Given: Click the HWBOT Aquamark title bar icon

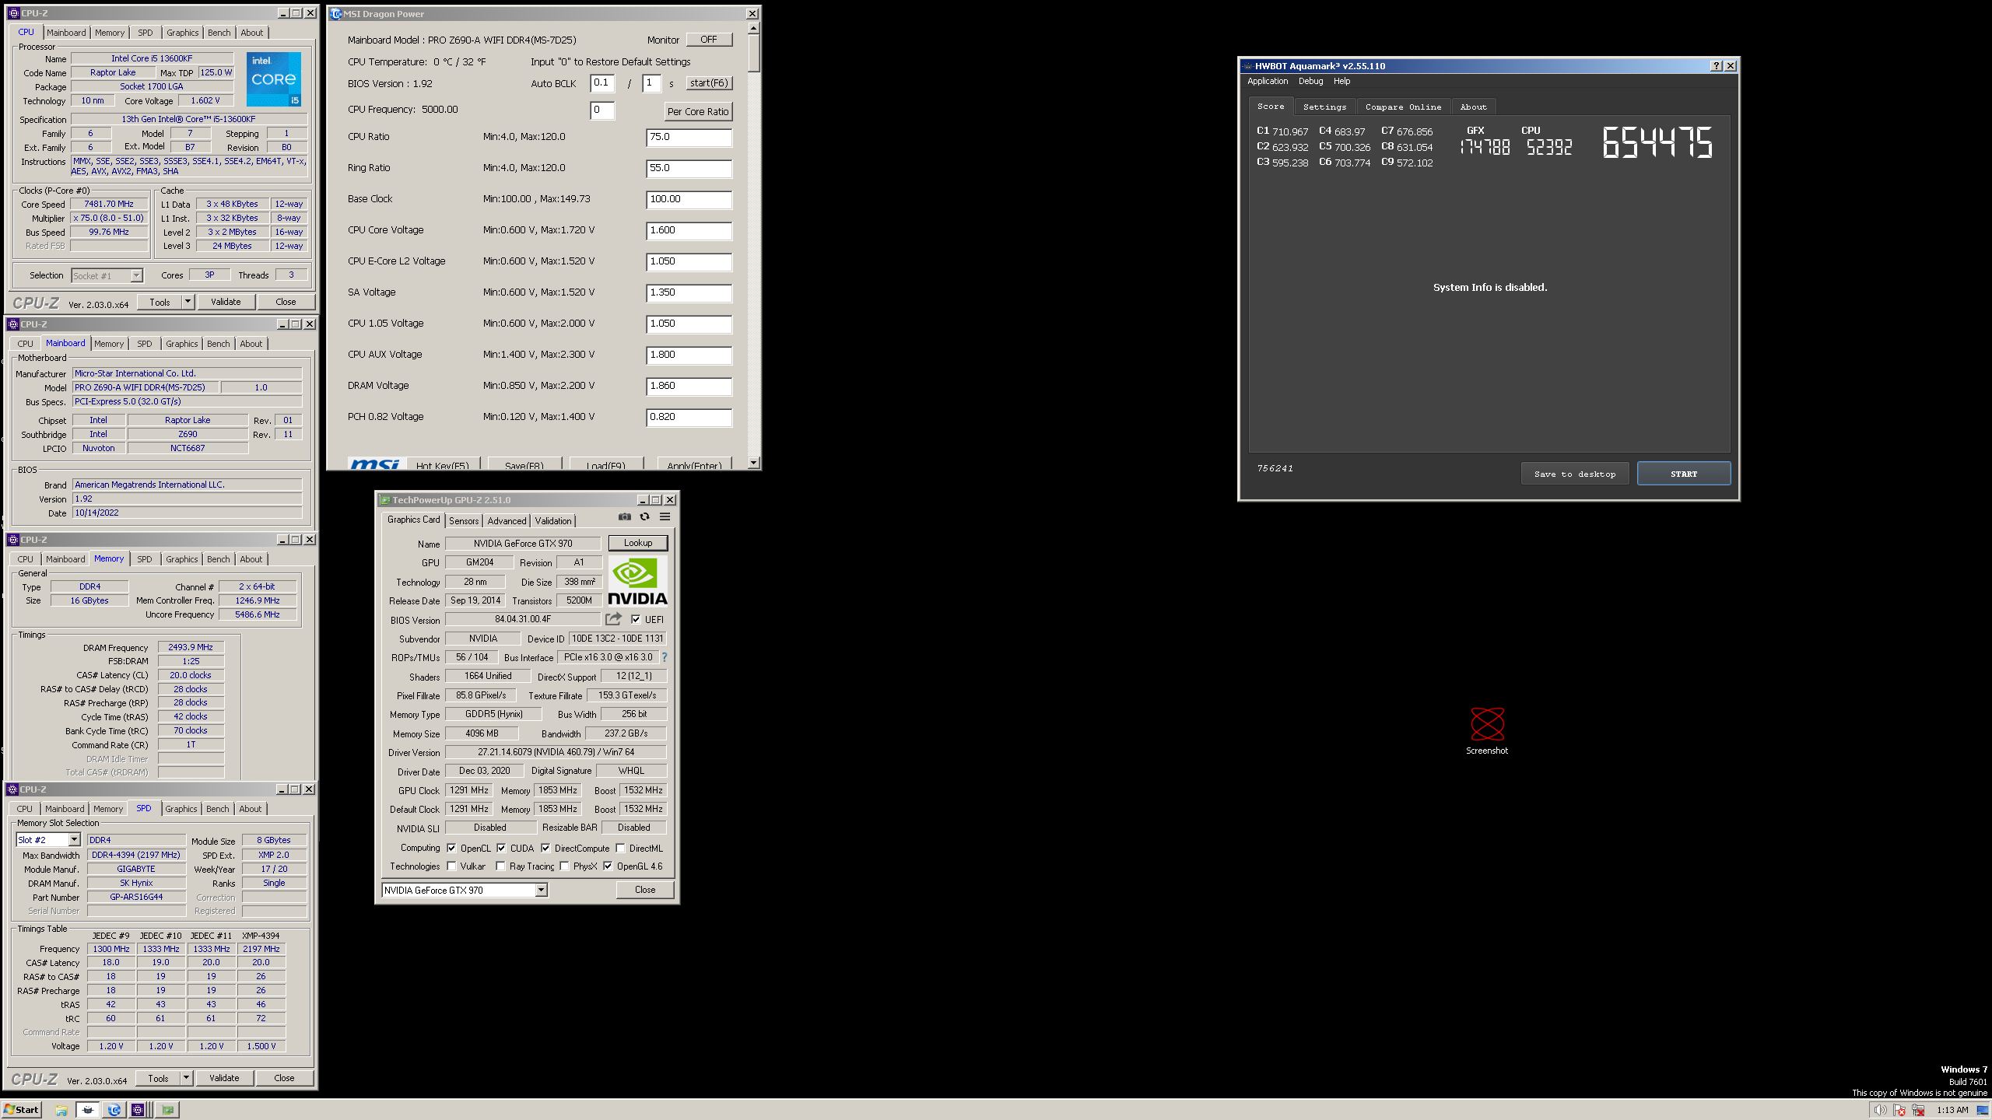Looking at the screenshot, I should [1248, 66].
